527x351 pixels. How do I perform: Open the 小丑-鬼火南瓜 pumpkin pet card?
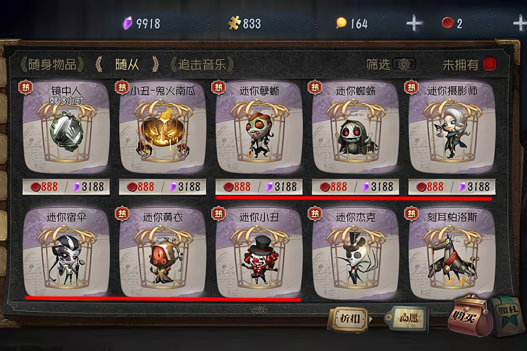tap(163, 127)
